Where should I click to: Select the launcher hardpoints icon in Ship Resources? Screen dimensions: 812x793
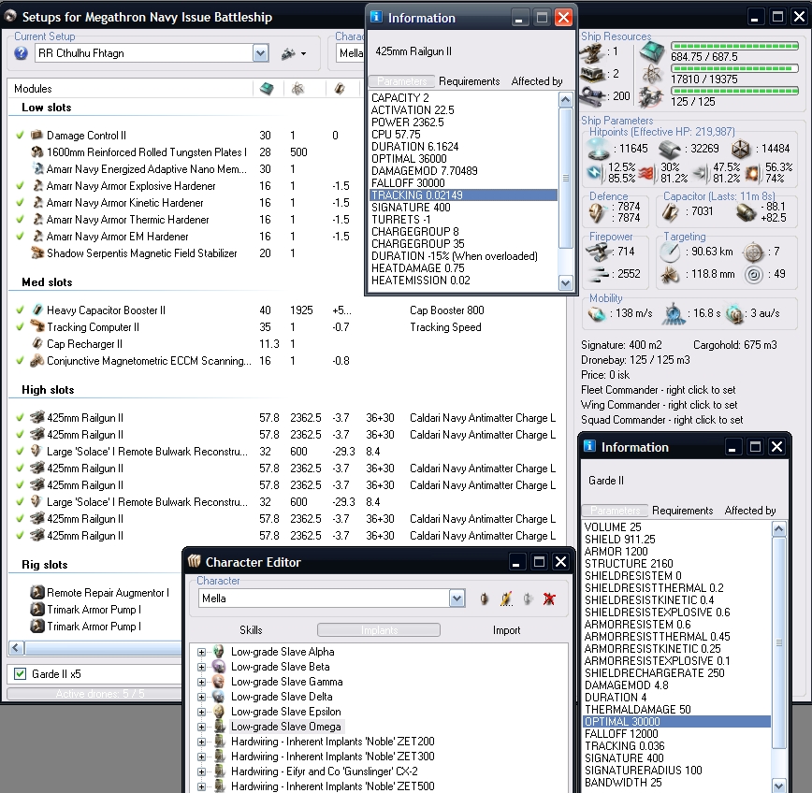592,74
